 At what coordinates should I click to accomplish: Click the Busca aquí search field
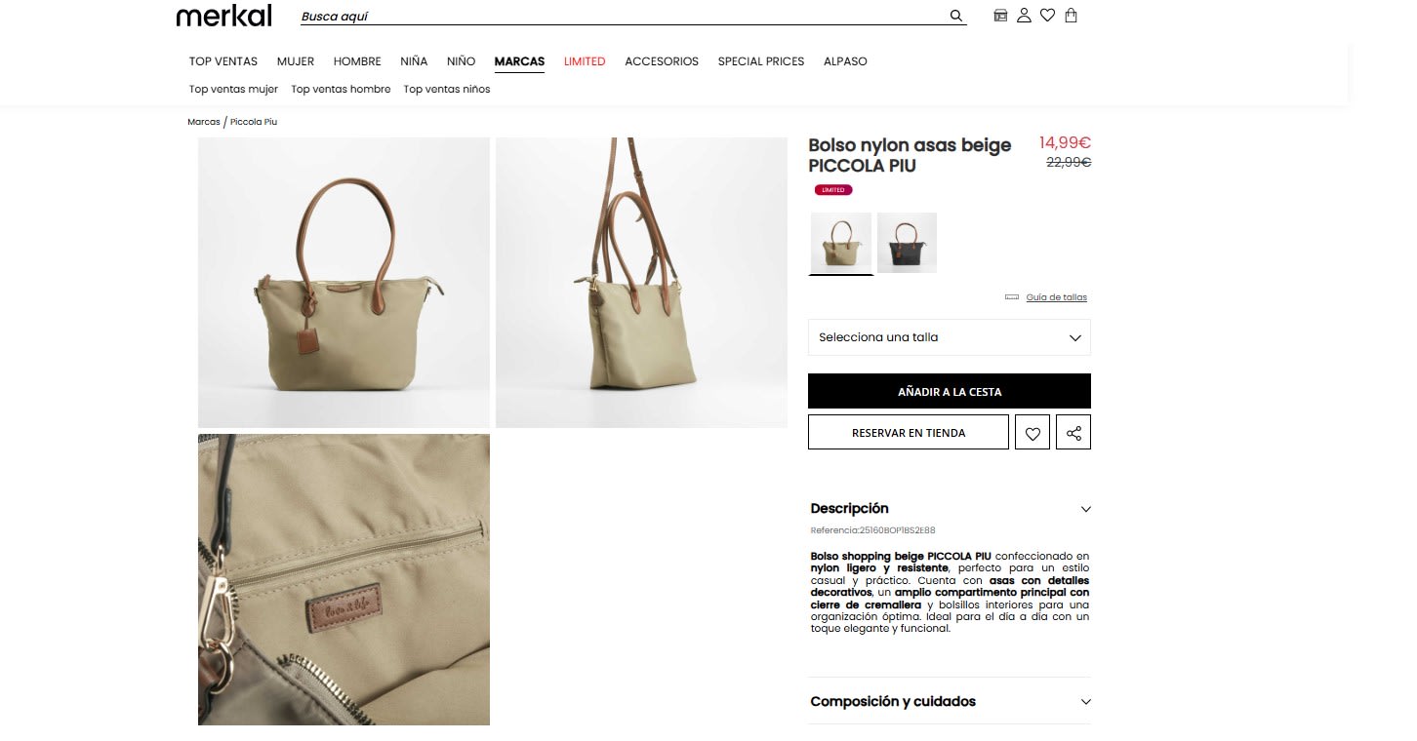pos(623,17)
